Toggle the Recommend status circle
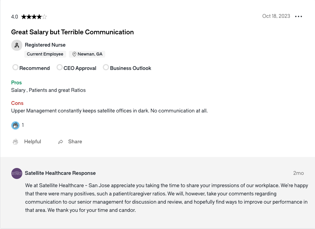 coord(15,67)
